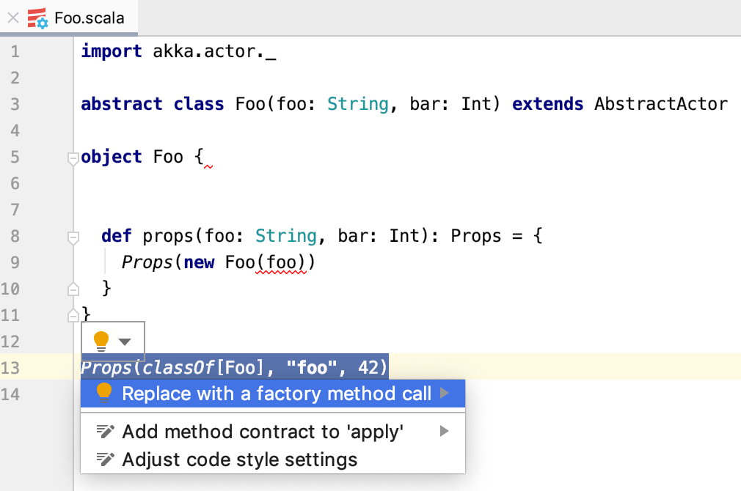741x491 pixels.
Task: Click fold end marker on line 11
Action: tap(73, 316)
